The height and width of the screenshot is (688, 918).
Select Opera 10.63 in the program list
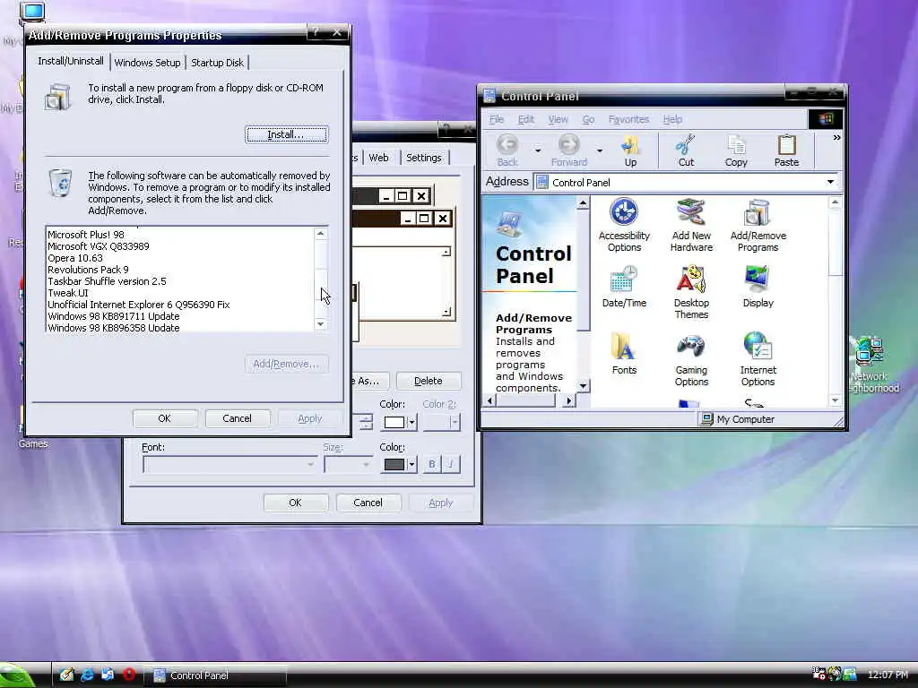point(75,258)
